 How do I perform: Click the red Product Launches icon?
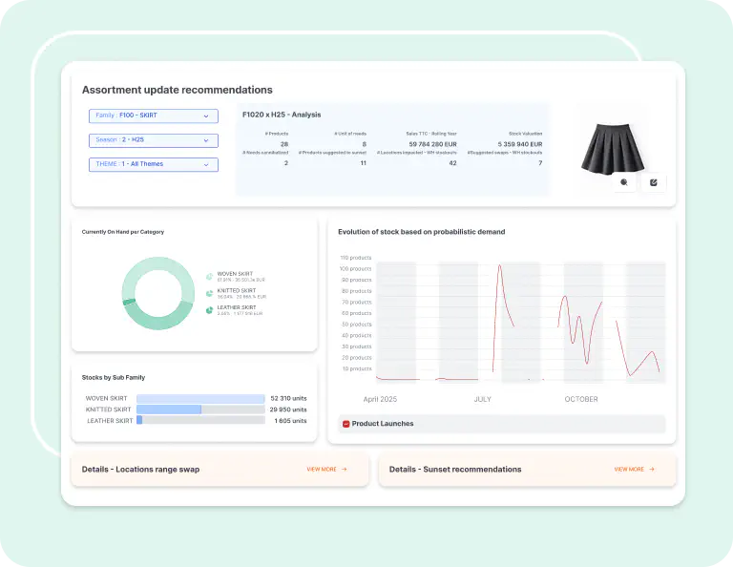[346, 424]
